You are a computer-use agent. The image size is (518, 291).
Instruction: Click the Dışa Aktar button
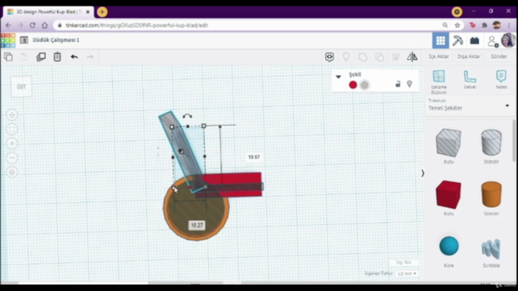469,57
